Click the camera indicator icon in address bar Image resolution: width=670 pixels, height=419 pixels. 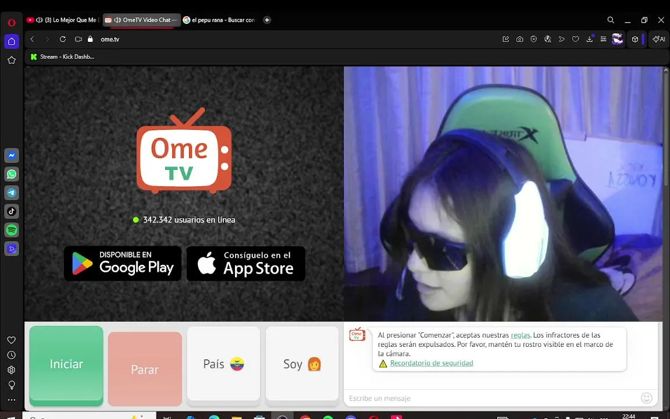pos(78,39)
